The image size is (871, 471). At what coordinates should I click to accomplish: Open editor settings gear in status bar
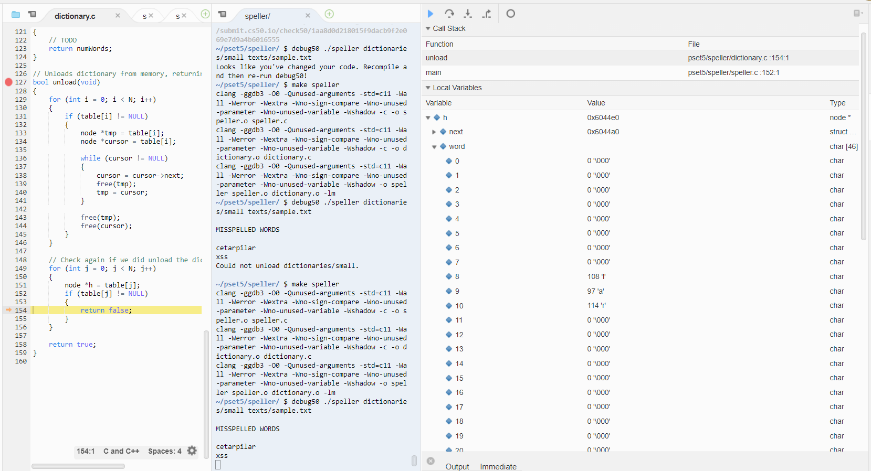[x=192, y=451]
